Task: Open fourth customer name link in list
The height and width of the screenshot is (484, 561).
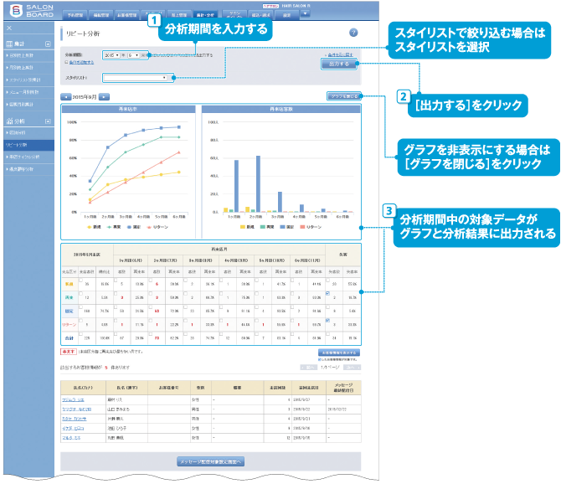Action: [73, 428]
